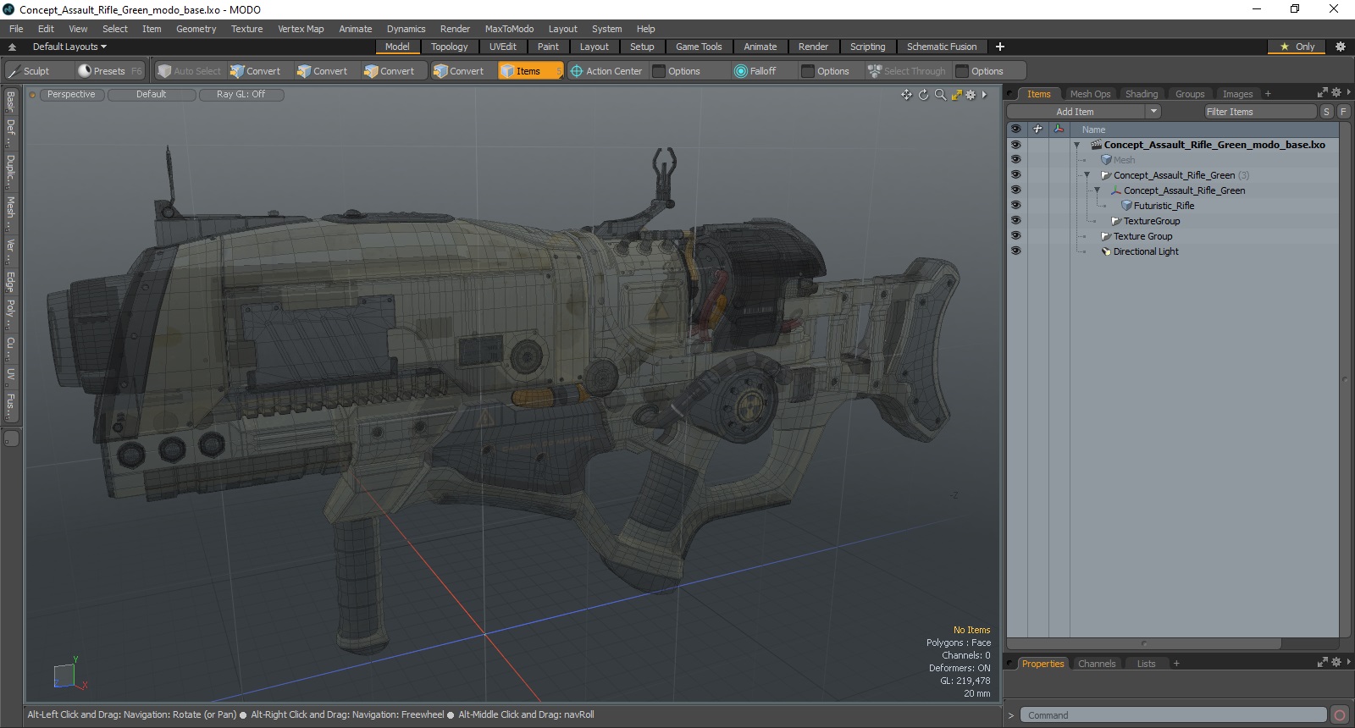Switch to the Channels tab
1355x728 pixels.
(1097, 664)
